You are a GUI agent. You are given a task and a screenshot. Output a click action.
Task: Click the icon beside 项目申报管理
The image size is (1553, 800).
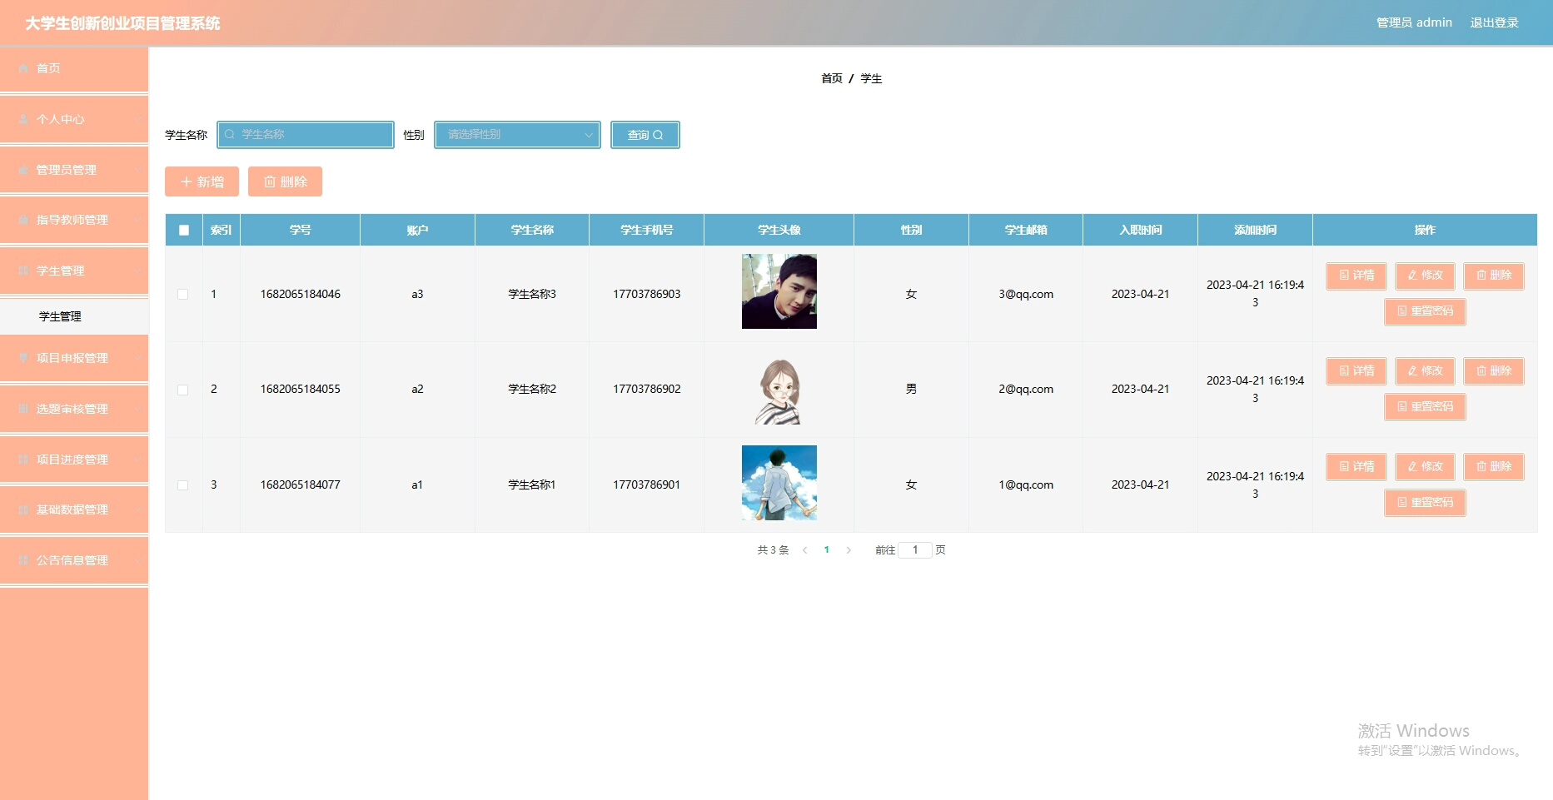(23, 358)
